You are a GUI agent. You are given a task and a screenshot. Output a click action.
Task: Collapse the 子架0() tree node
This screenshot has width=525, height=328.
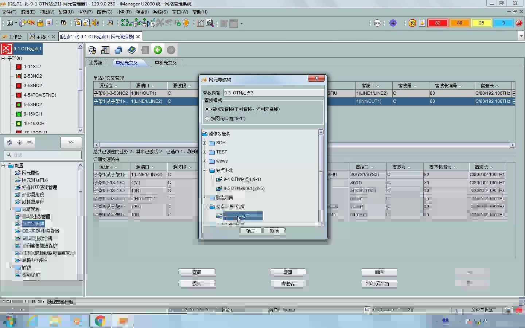pyautogui.click(x=3, y=58)
